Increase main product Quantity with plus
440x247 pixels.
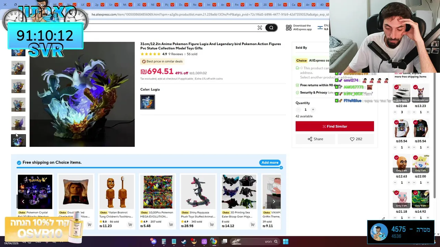tap(313, 110)
